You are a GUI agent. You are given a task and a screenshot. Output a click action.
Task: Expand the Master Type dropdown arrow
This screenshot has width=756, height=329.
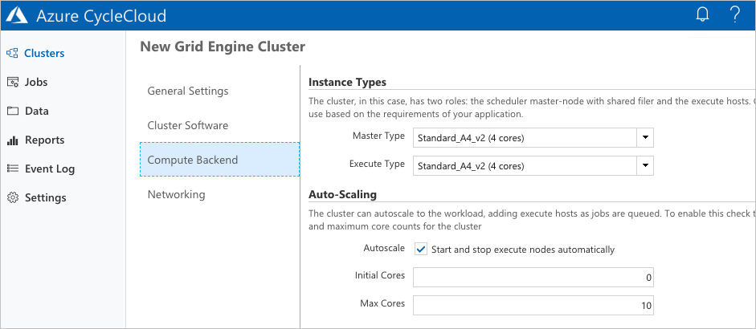point(645,137)
